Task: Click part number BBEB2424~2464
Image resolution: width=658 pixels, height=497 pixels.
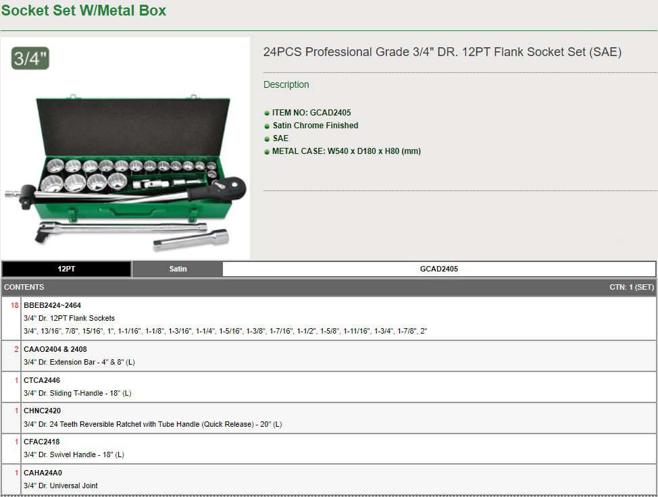Action: coord(53,306)
